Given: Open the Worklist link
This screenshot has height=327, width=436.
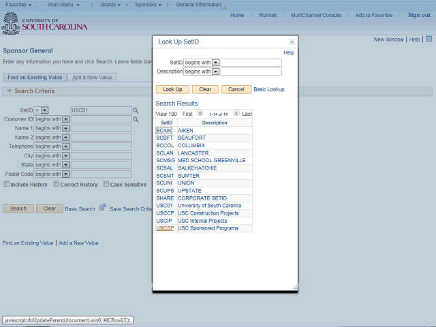Looking at the screenshot, I should (x=268, y=15).
